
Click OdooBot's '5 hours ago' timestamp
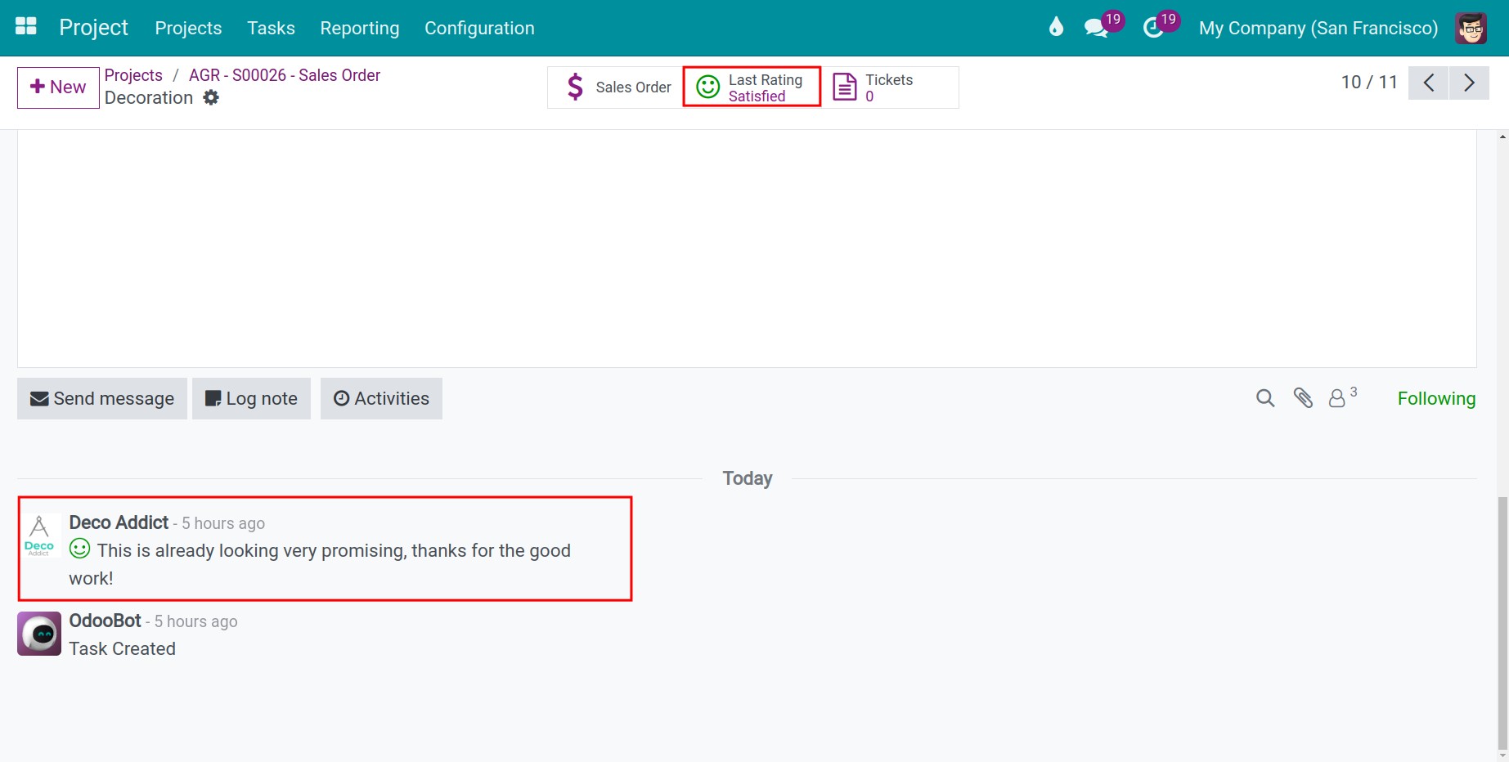click(x=196, y=621)
